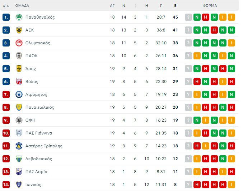Click the PAOK black shield crest
The image size is (243, 191).
19,56
